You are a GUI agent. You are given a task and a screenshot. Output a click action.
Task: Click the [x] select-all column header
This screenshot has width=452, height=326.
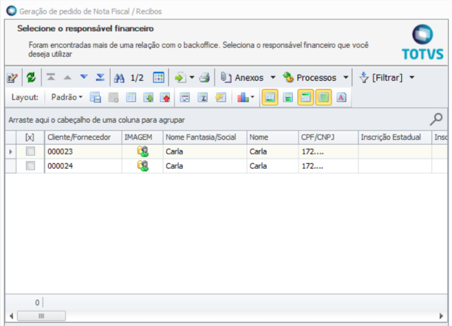coord(30,137)
